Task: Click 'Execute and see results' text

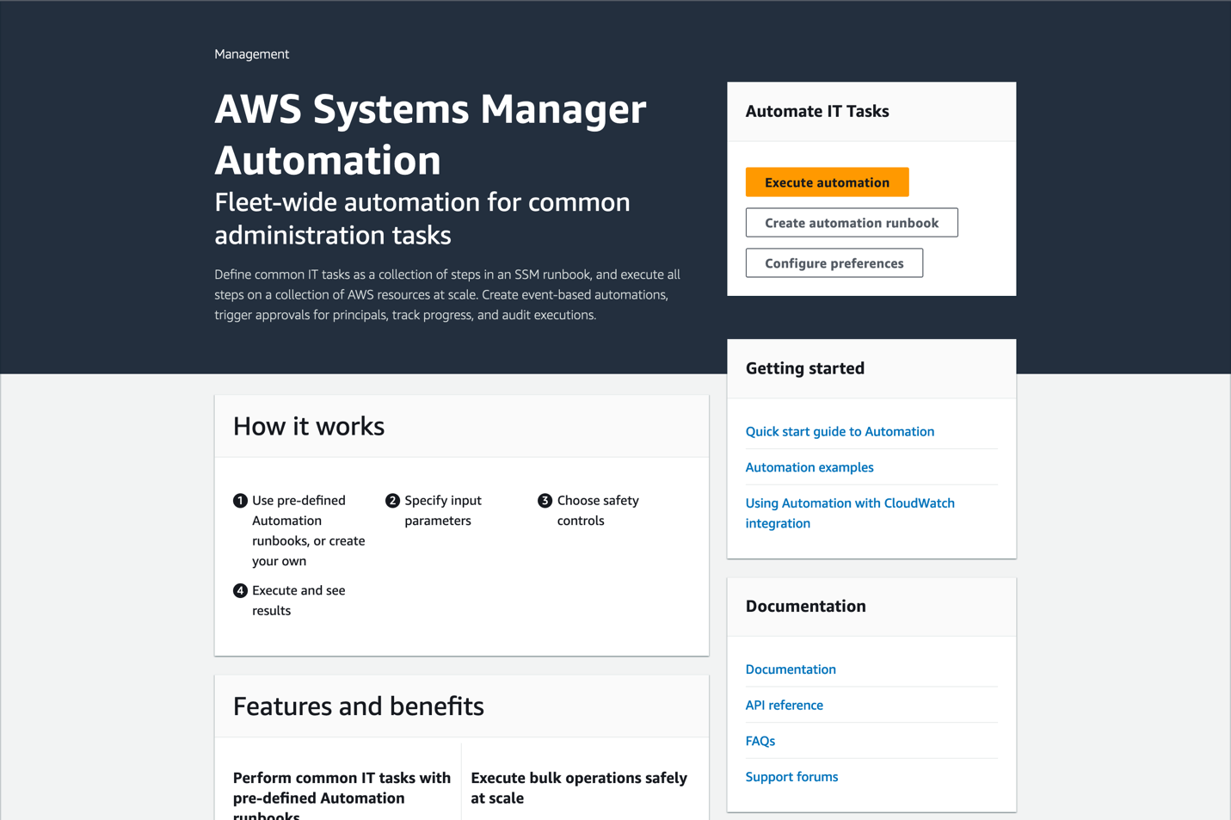Action: [x=299, y=601]
